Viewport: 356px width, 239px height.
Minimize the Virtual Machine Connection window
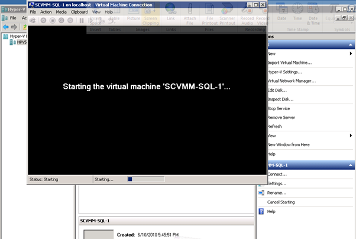click(250, 5)
